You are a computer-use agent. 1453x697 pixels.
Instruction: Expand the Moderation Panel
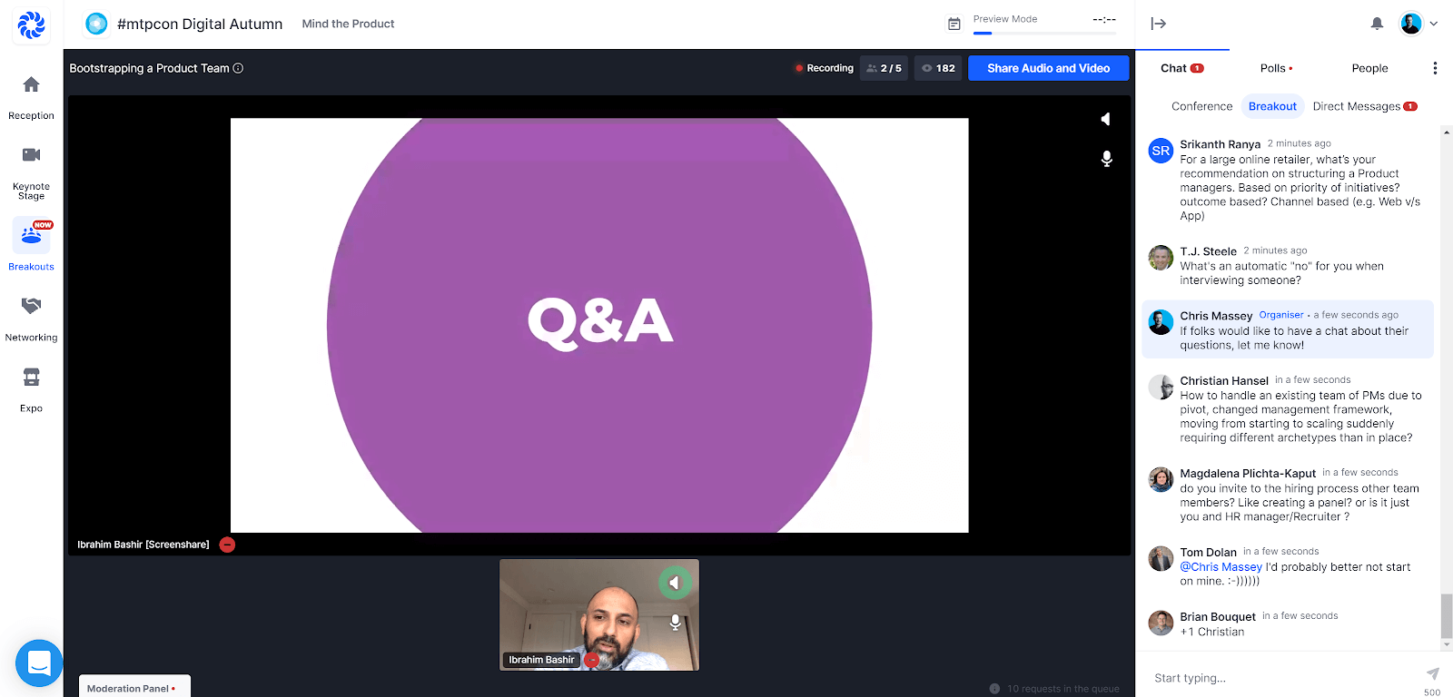[x=133, y=688]
